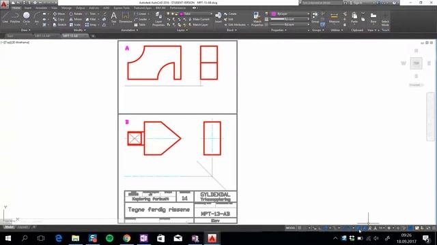Open the Insert ribbon tab
437x245 pixels.
point(28,8)
